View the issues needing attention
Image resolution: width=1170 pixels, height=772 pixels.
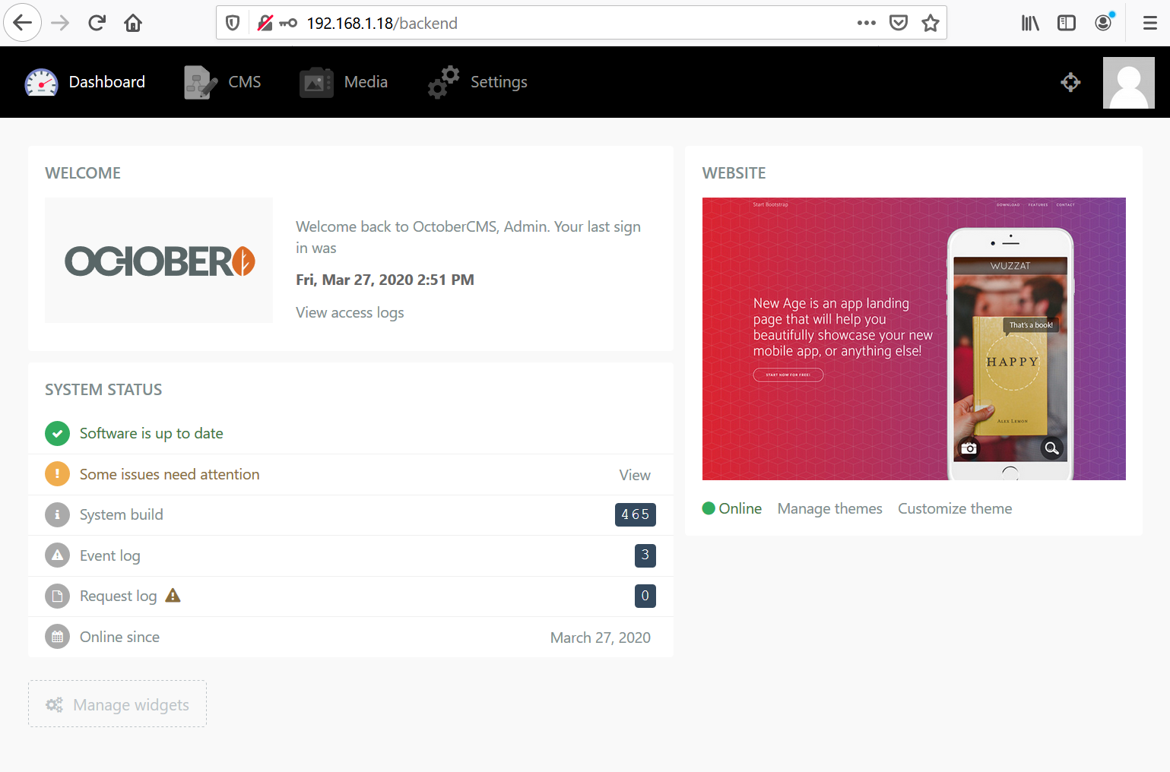tap(634, 475)
